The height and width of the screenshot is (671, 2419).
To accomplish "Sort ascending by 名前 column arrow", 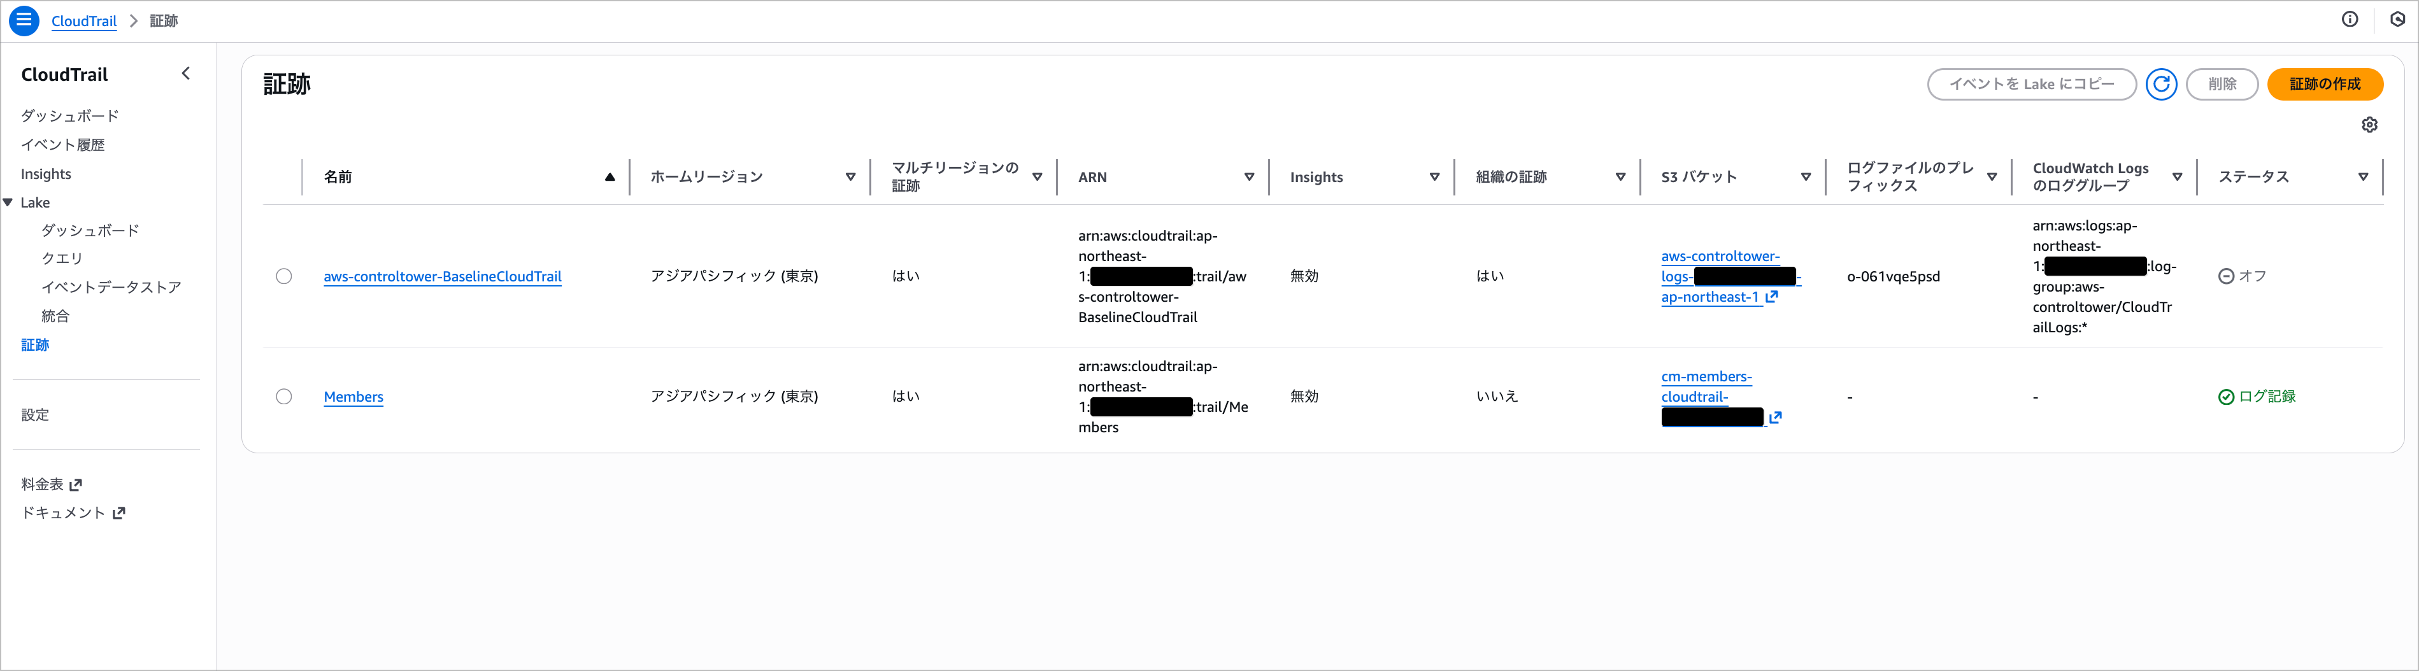I will click(610, 178).
